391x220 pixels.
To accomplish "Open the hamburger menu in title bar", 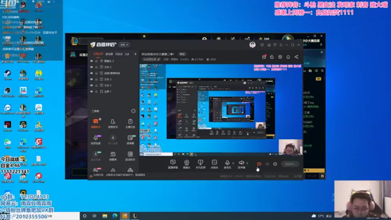I will 281,45.
